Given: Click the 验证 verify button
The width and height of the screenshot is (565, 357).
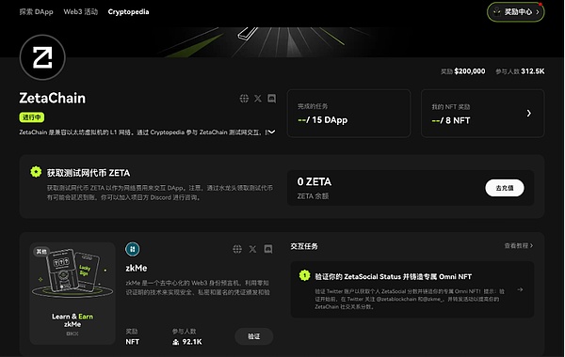Looking at the screenshot, I should click(x=253, y=336).
